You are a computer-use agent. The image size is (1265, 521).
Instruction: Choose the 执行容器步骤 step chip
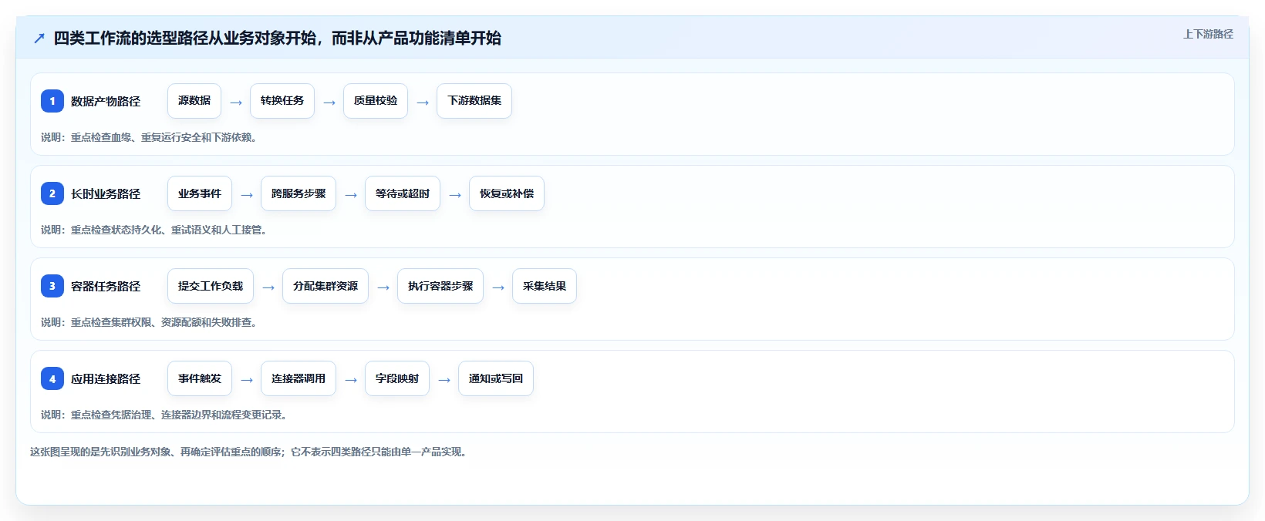[440, 286]
